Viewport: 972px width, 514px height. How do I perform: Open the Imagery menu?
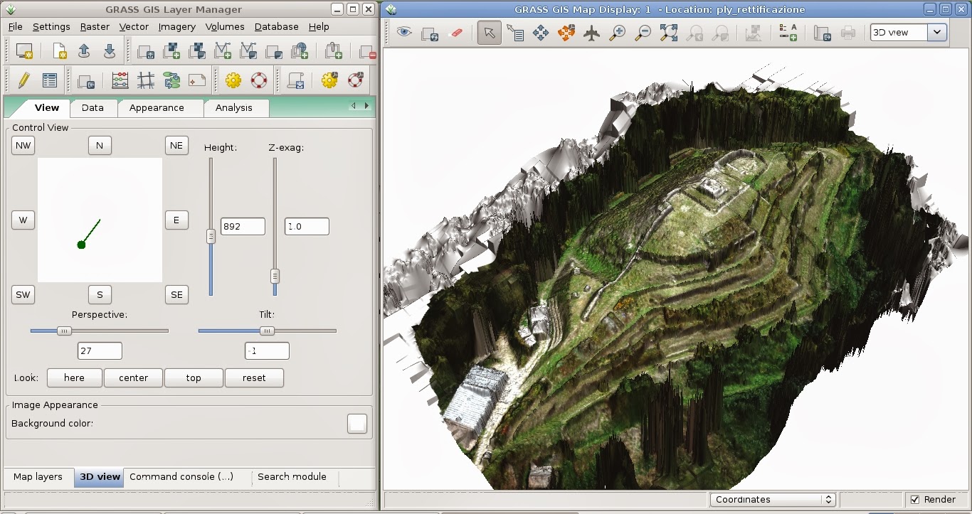(176, 26)
